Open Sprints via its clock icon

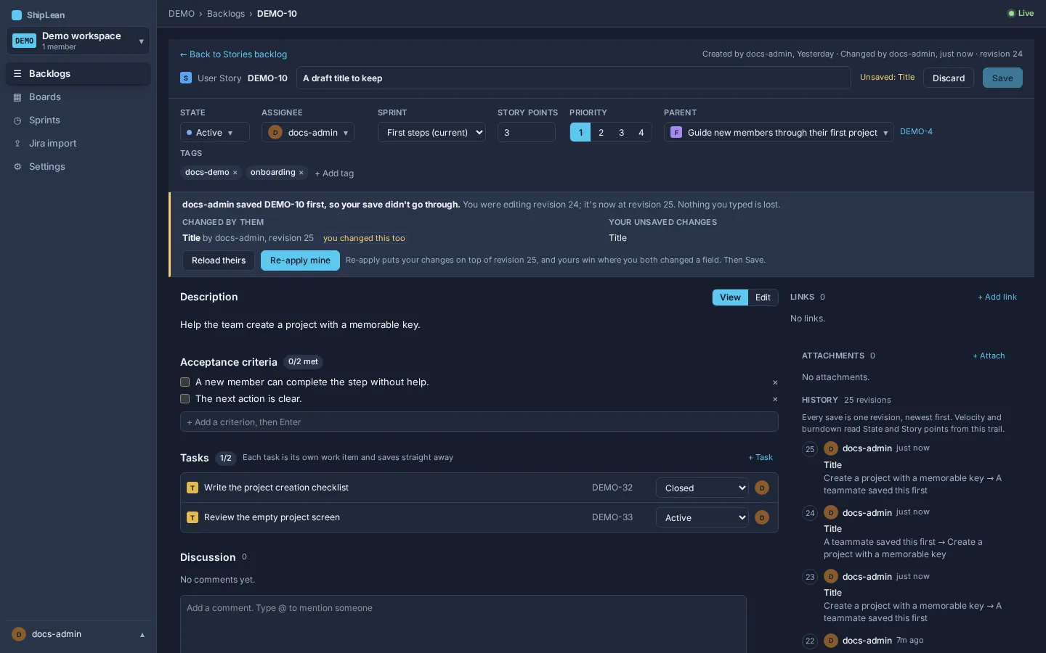(17, 120)
